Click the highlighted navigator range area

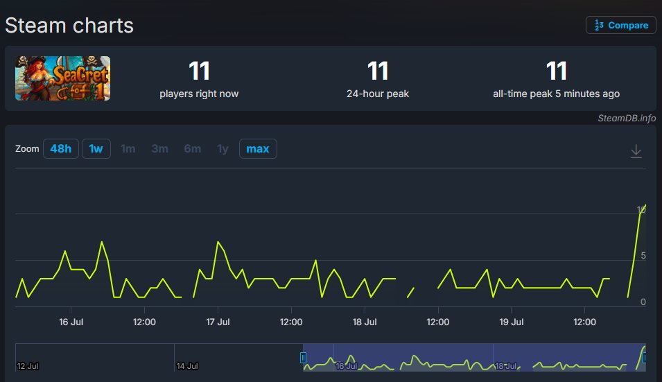475,357
